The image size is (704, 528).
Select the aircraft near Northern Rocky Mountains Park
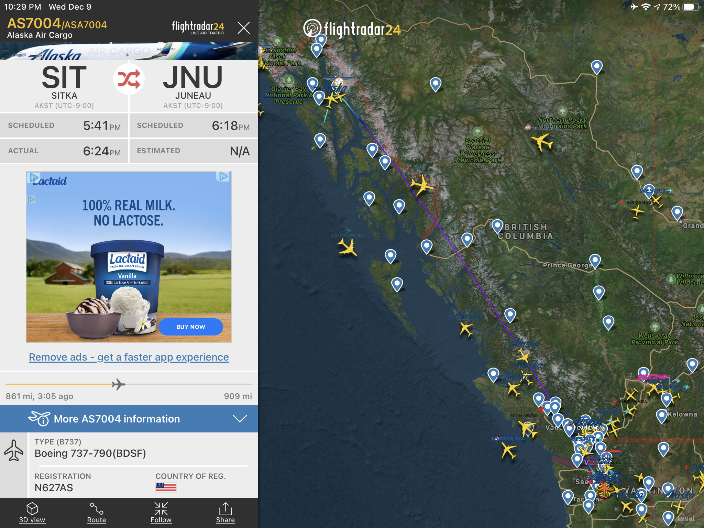click(x=542, y=142)
